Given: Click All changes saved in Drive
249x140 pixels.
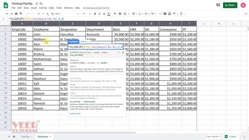Looking at the screenshot, I should click(96, 8).
